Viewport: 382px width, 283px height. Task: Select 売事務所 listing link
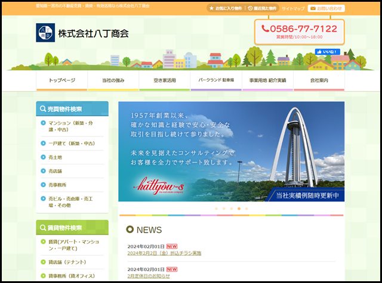(x=57, y=185)
